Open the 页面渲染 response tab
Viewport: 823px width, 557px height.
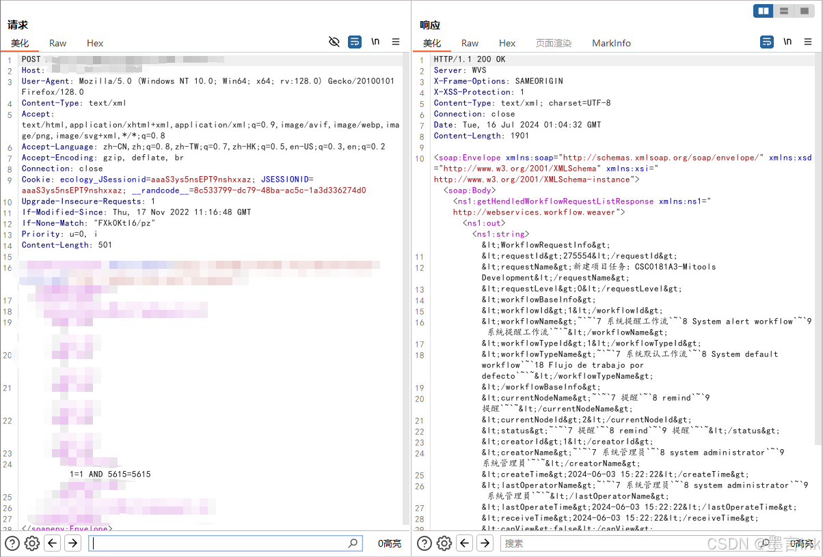pyautogui.click(x=554, y=43)
